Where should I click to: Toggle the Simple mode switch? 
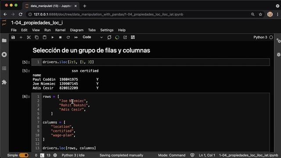pyautogui.click(x=24, y=155)
